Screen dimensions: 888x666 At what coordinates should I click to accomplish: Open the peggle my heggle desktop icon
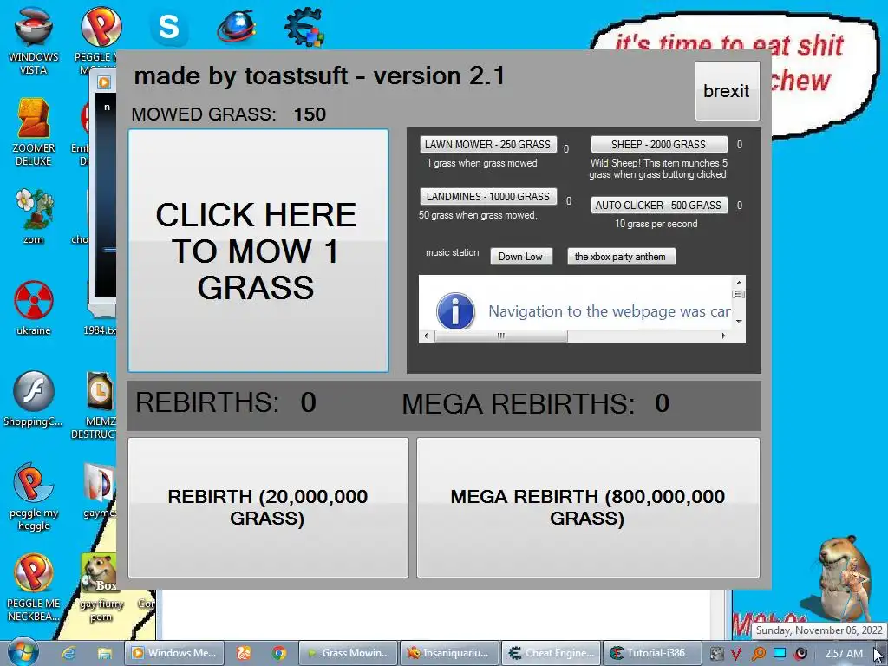click(x=34, y=496)
